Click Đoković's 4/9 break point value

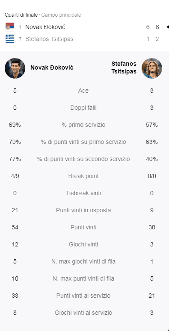(x=15, y=176)
